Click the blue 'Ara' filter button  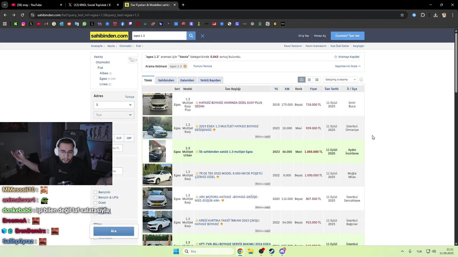point(114,231)
